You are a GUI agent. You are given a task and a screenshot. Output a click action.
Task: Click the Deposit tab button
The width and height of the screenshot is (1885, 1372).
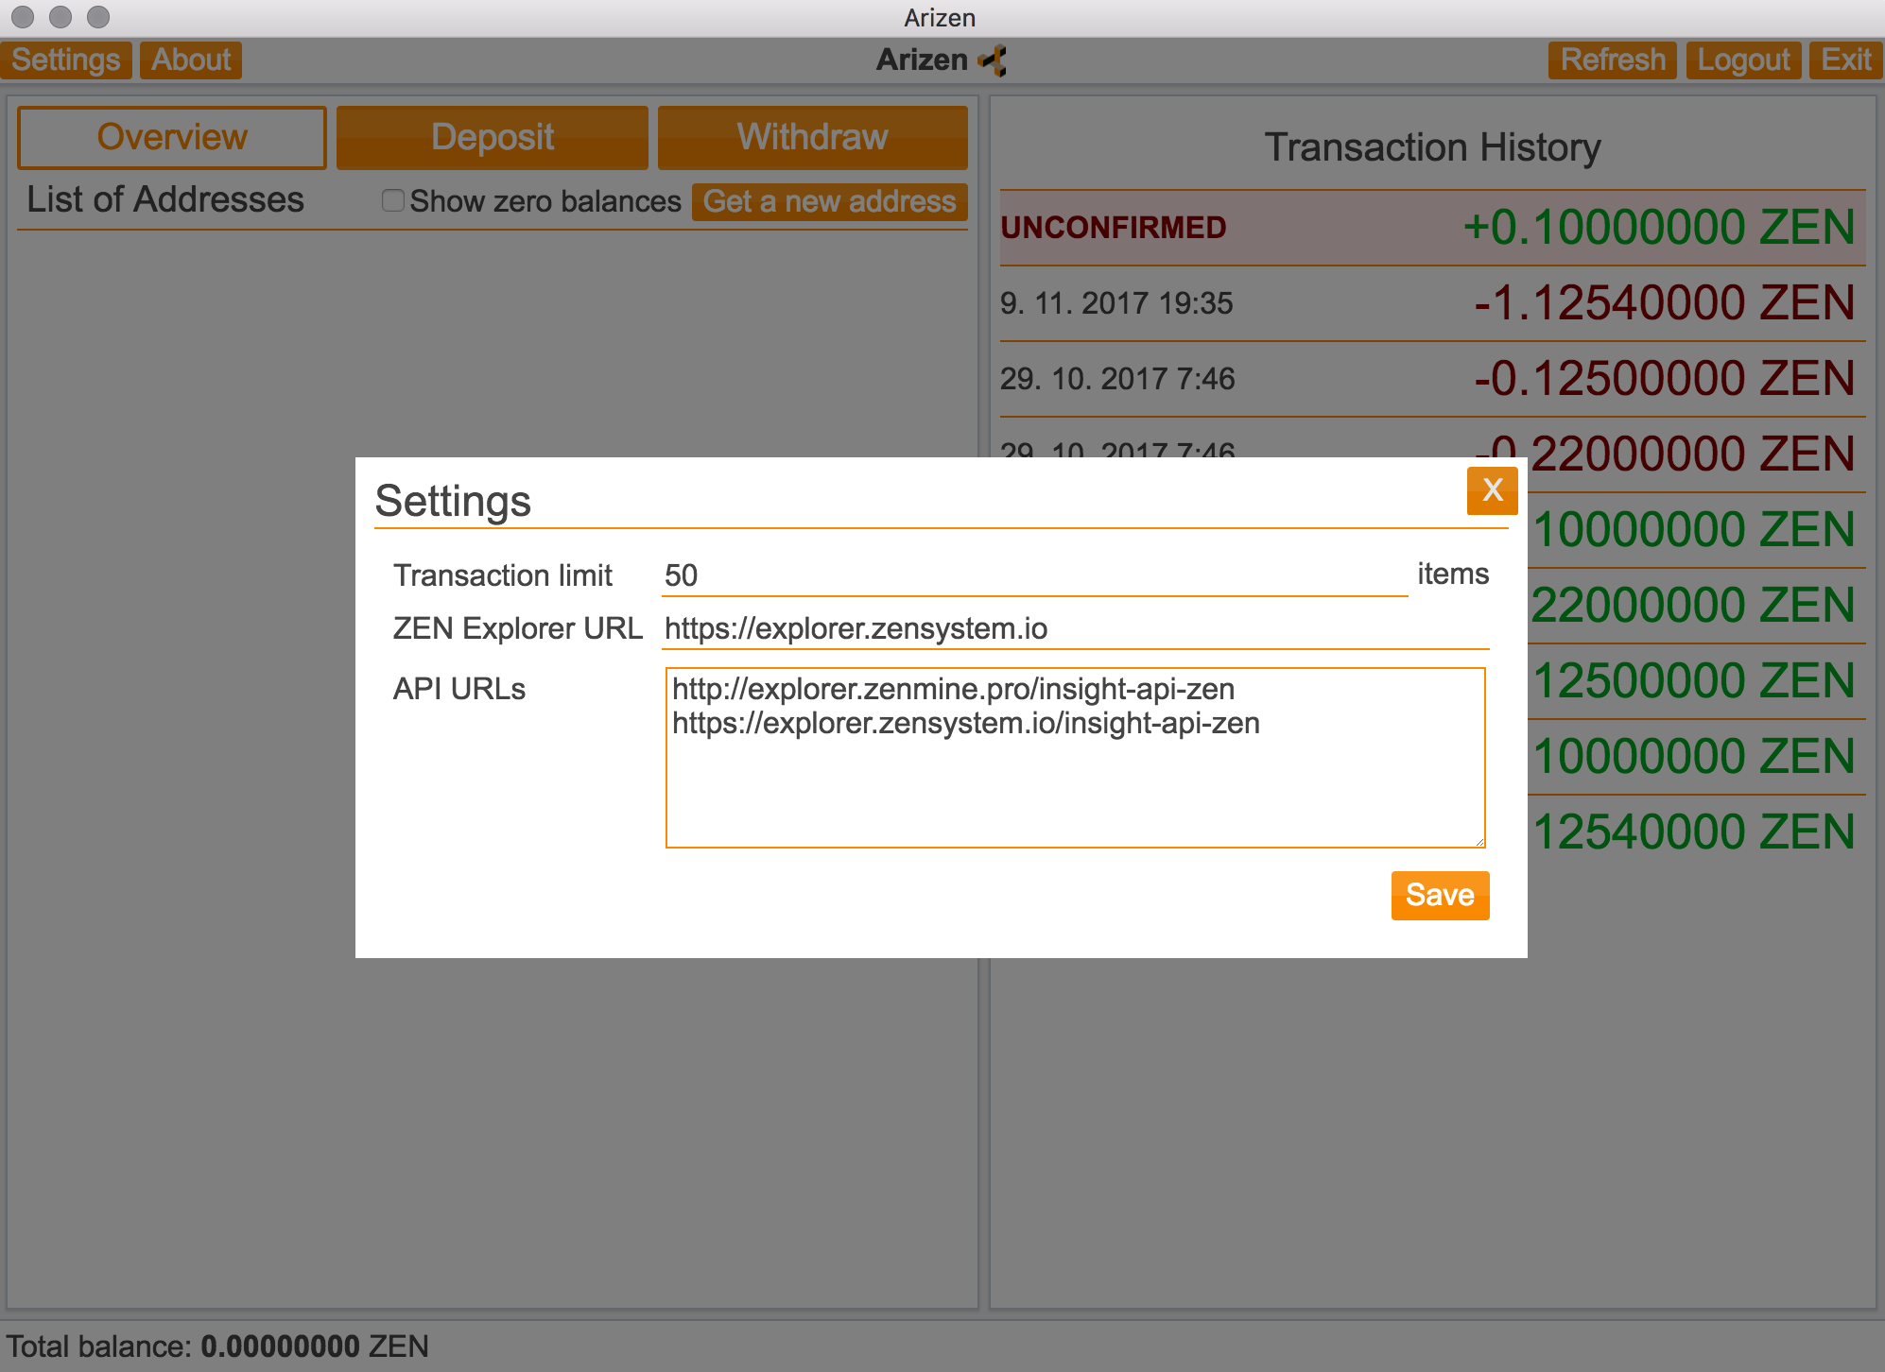[x=493, y=138]
